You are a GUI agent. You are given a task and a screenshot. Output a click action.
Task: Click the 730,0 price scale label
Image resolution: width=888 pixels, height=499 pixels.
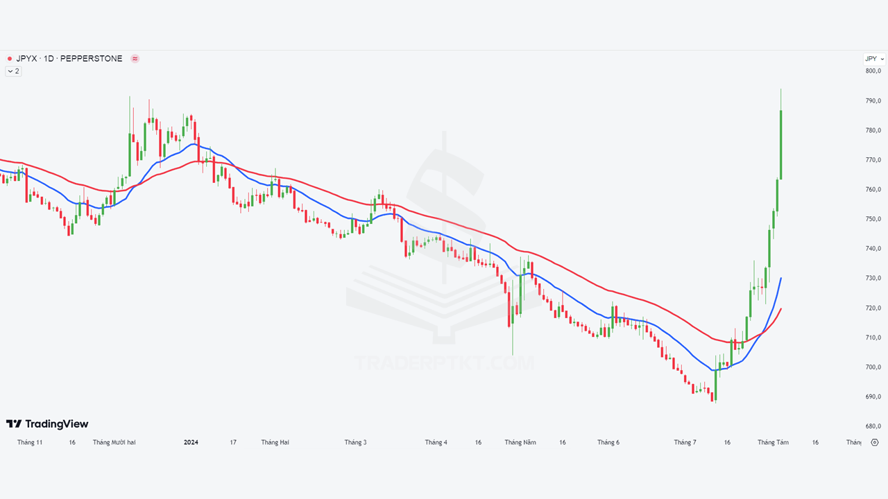coord(873,278)
